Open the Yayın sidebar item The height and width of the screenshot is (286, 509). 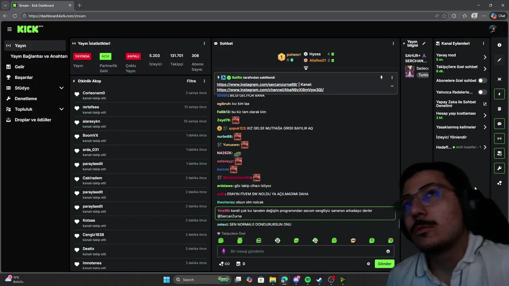(35, 46)
